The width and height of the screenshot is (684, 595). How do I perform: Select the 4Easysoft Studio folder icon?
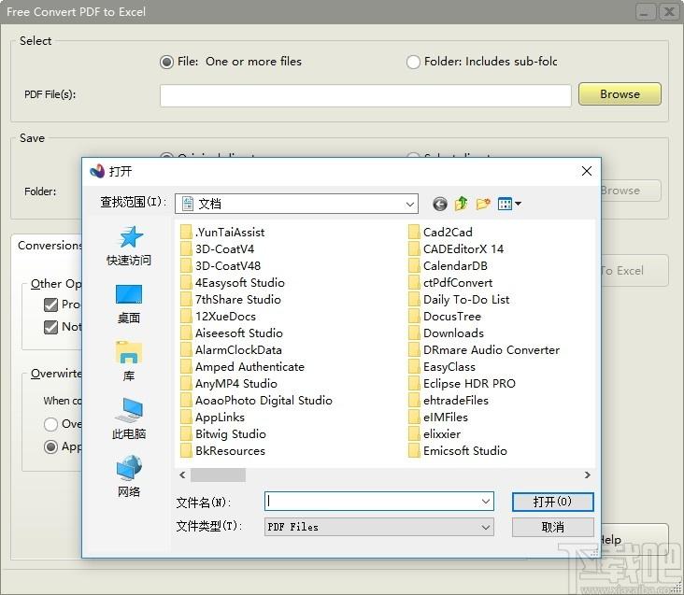(x=186, y=282)
